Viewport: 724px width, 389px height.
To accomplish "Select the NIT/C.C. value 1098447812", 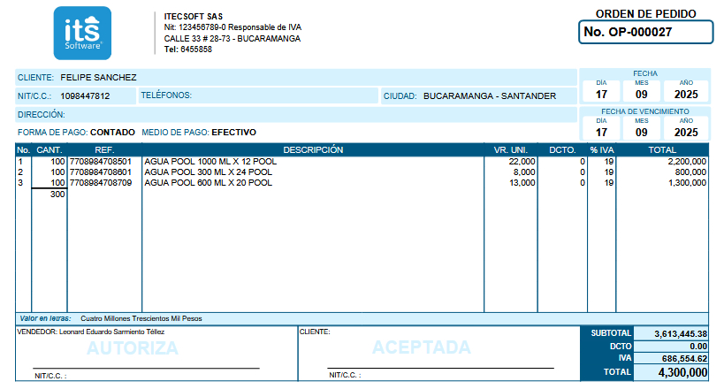I will click(x=85, y=95).
